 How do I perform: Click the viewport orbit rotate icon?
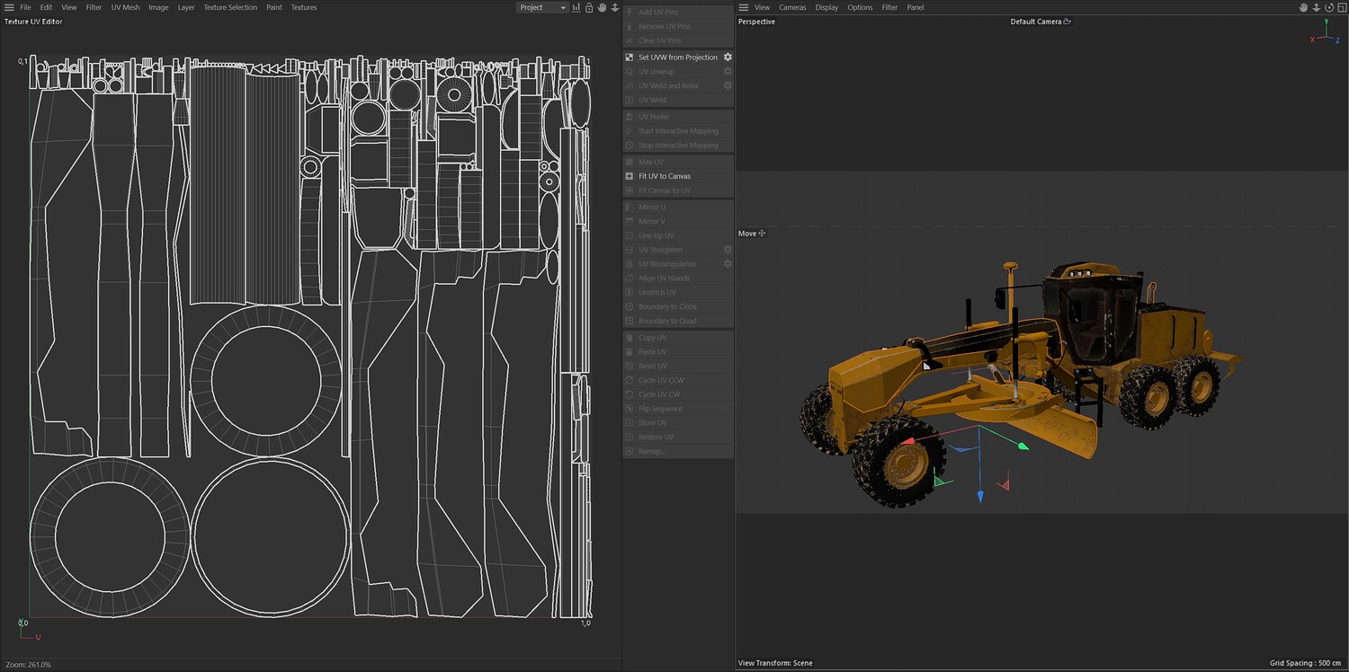(x=1328, y=7)
